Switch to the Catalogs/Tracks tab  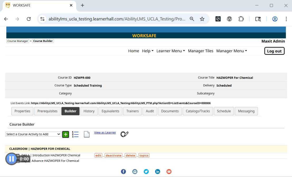coord(198,111)
